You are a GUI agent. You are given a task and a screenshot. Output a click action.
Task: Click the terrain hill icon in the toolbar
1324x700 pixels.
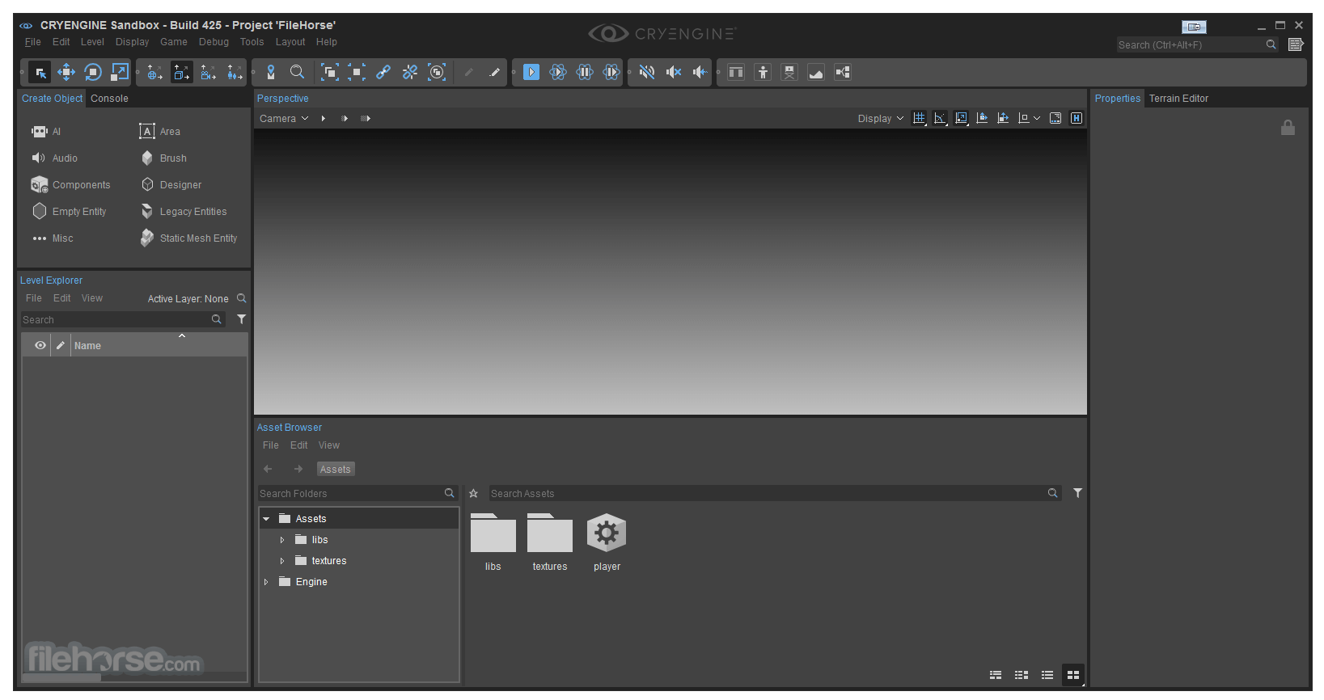[x=816, y=73]
